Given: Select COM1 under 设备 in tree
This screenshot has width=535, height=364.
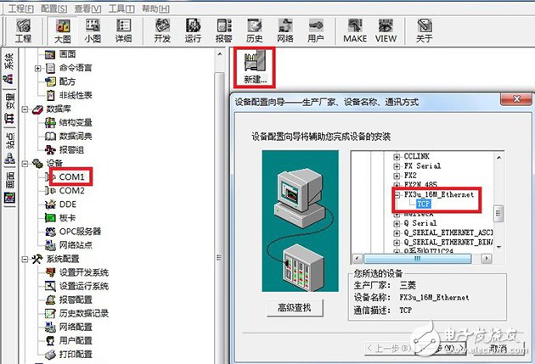Looking at the screenshot, I should 71,176.
